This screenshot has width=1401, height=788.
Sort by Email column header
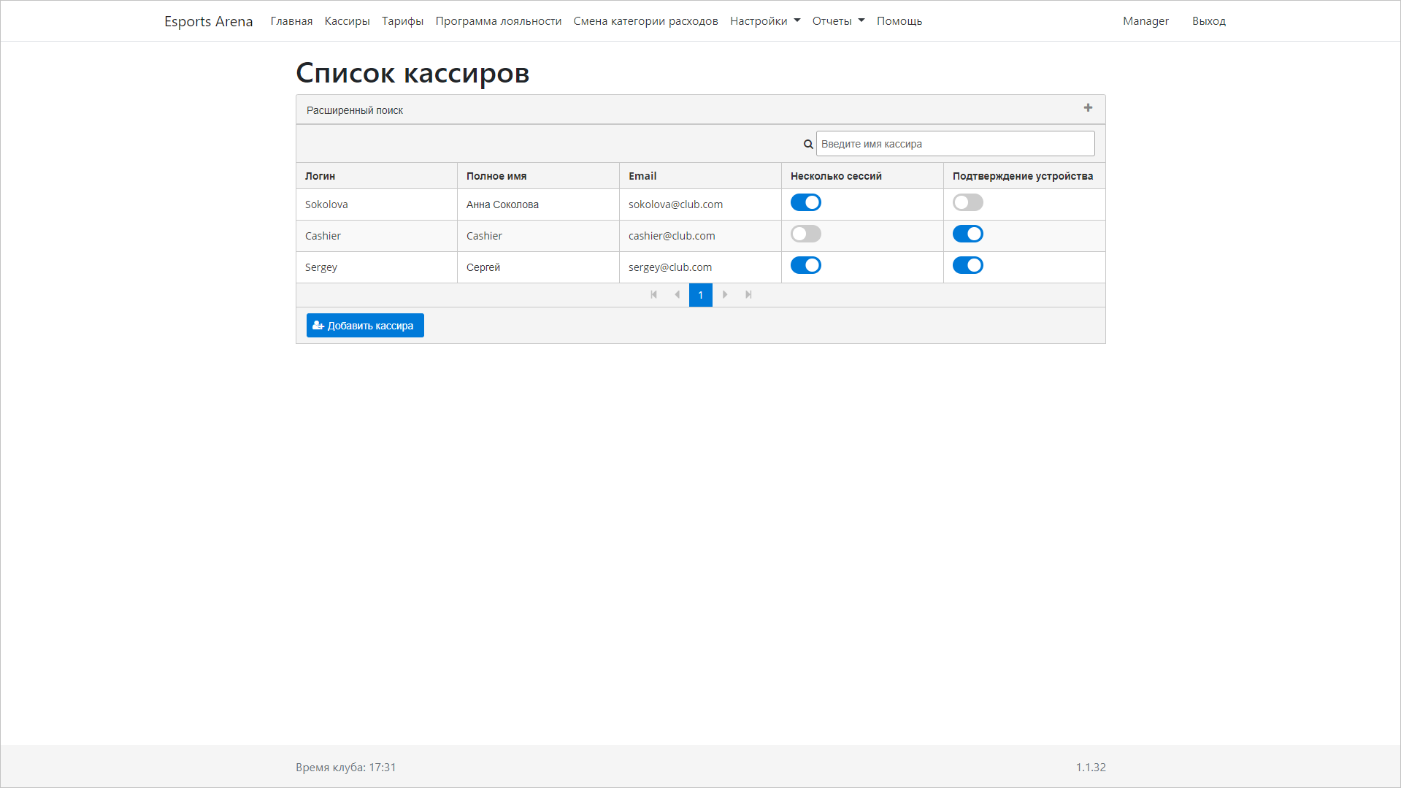click(x=701, y=176)
